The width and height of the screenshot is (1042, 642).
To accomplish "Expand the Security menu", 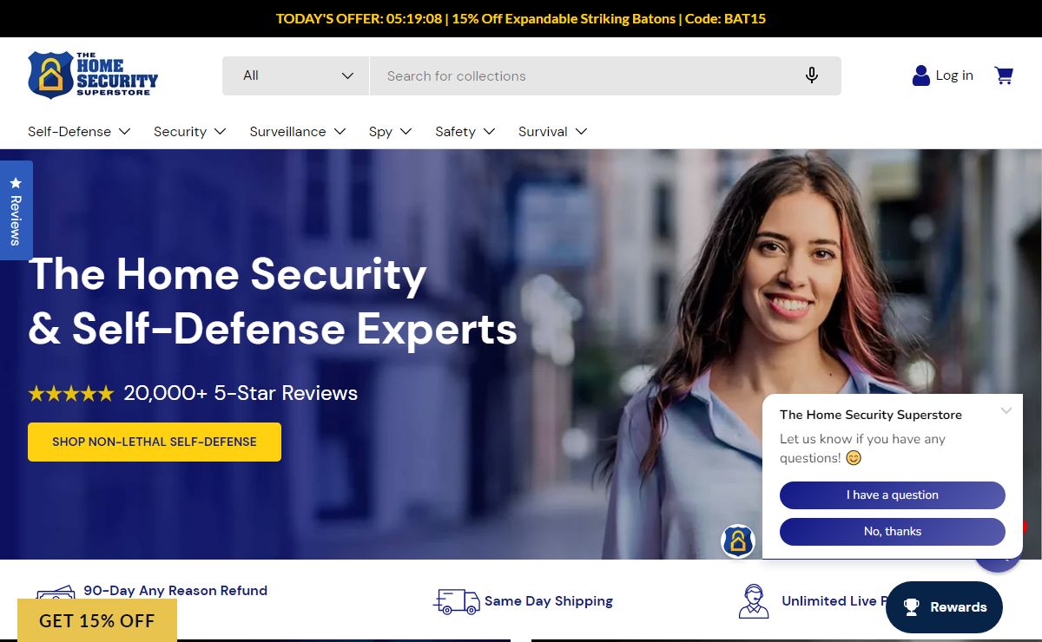I will pos(190,132).
